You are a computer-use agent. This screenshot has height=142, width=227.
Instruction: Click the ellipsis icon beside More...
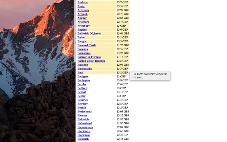(x=135, y=78)
